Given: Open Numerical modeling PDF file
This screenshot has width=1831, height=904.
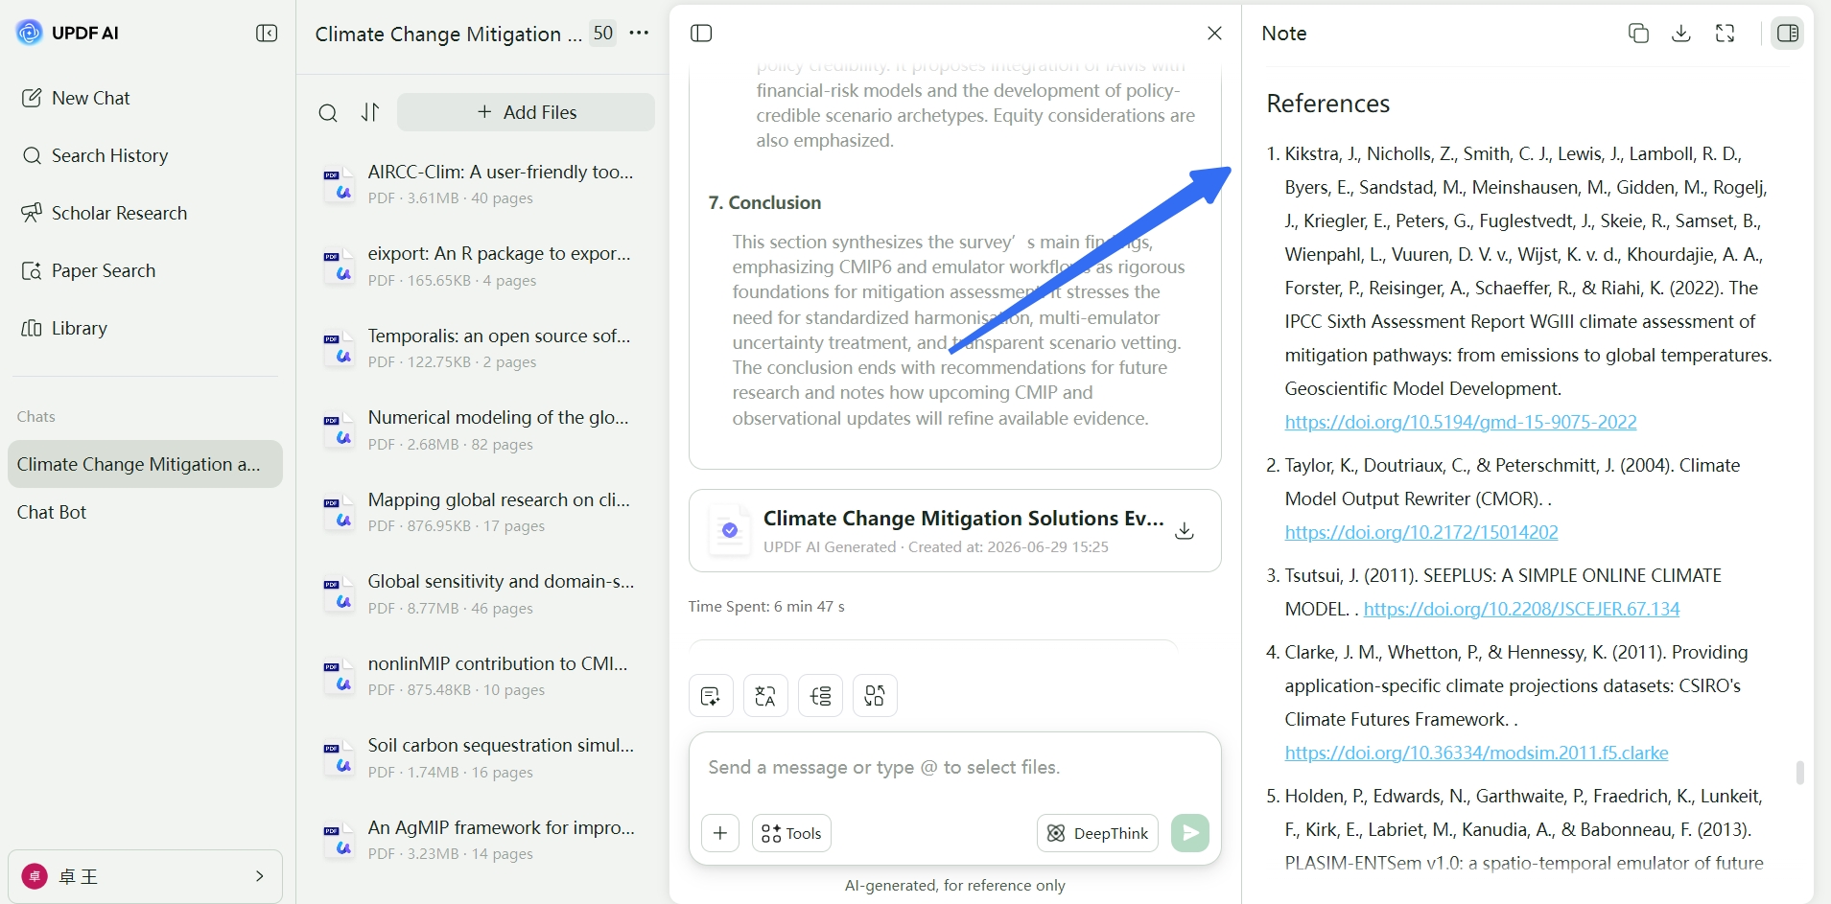Looking at the screenshot, I should [482, 430].
